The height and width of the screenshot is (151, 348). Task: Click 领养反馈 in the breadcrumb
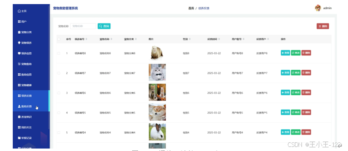(x=203, y=8)
